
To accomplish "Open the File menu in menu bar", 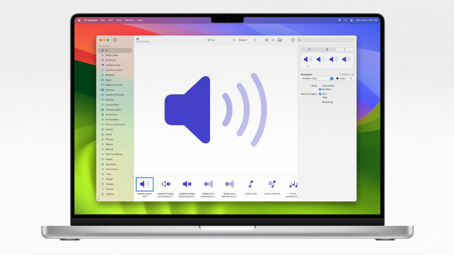I will pyautogui.click(x=103, y=20).
